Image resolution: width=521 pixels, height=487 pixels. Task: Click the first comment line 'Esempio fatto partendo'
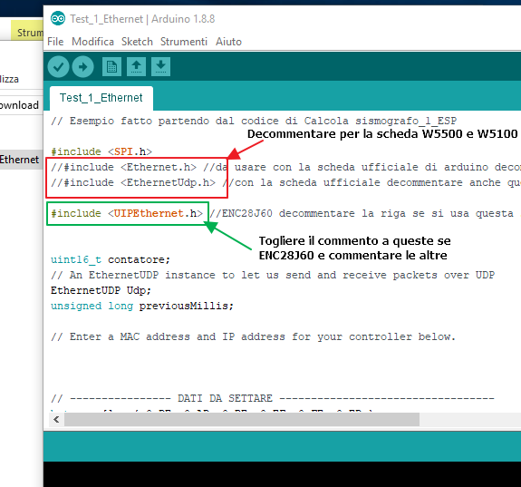pyautogui.click(x=254, y=121)
